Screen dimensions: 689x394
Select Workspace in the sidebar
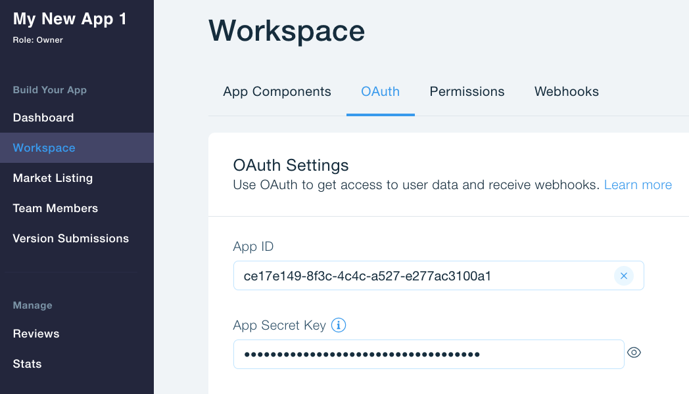[44, 148]
